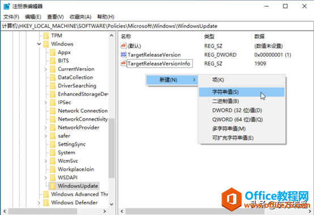The height and width of the screenshot is (215, 314).
Task: Click the tree pane scroll-right arrow
Action: pos(104,211)
